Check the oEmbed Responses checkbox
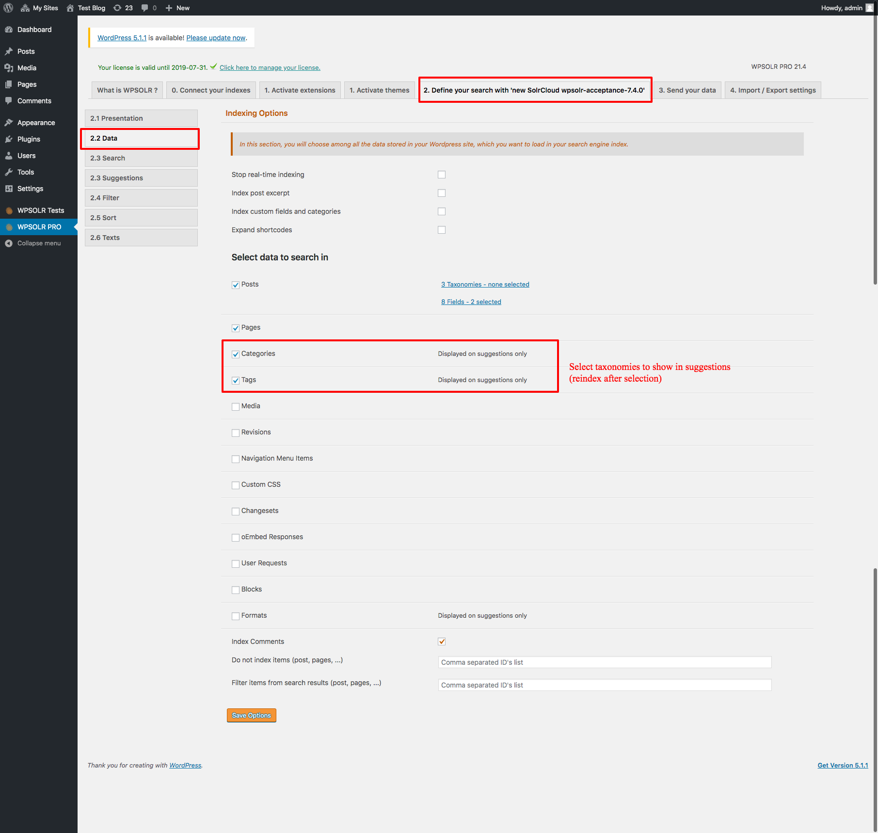 pyautogui.click(x=236, y=538)
